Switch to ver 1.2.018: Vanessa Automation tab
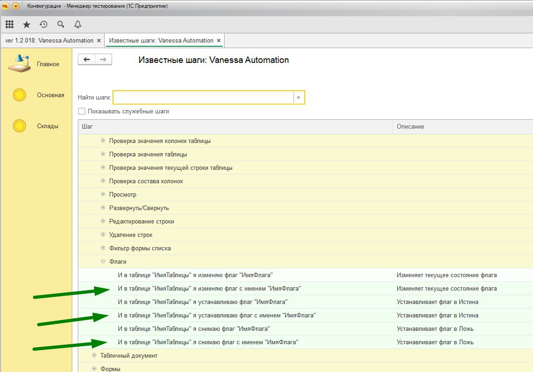 49,40
